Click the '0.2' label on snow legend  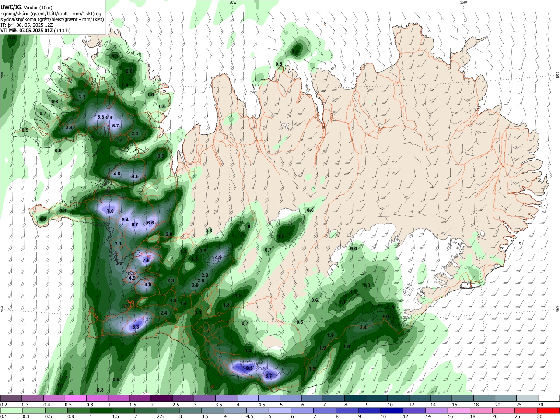click(x=3, y=405)
